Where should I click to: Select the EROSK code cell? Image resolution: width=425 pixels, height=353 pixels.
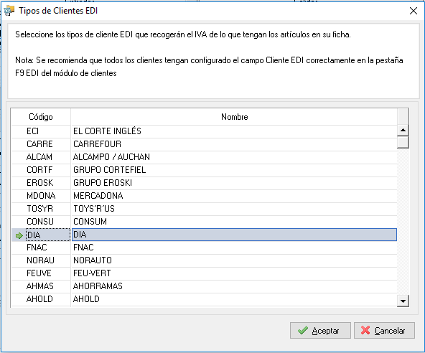point(47,183)
